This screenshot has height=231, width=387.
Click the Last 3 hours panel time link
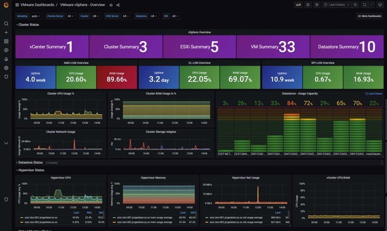point(374,94)
